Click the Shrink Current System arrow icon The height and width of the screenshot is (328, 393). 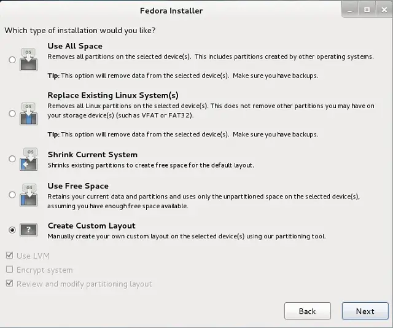(29, 159)
